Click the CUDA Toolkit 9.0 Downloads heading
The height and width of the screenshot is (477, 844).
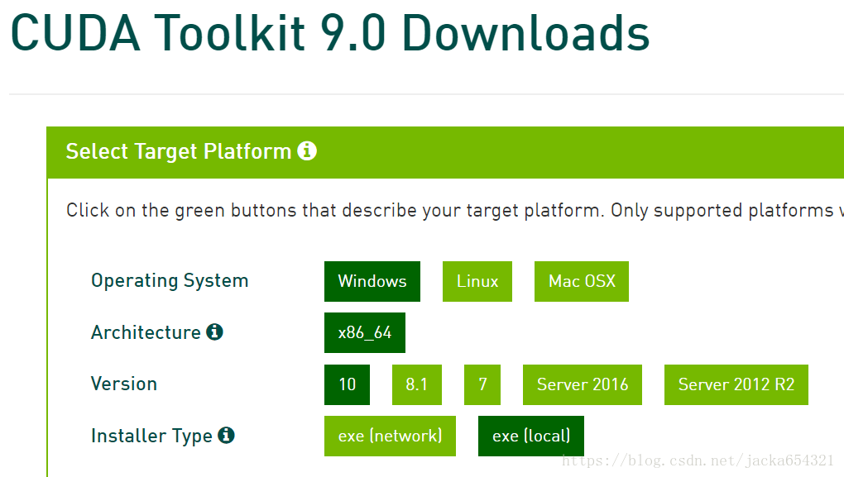pyautogui.click(x=330, y=33)
